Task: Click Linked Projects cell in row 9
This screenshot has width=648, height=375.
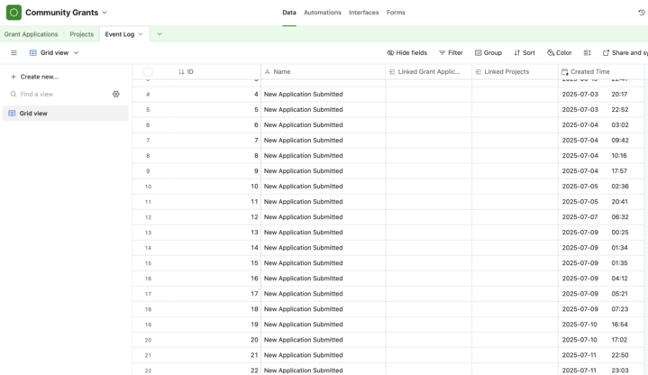Action: 515,171
